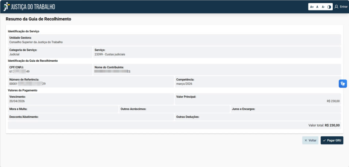349x167 pixels.
Task: Decrease font size with A-
Action: point(323,7)
